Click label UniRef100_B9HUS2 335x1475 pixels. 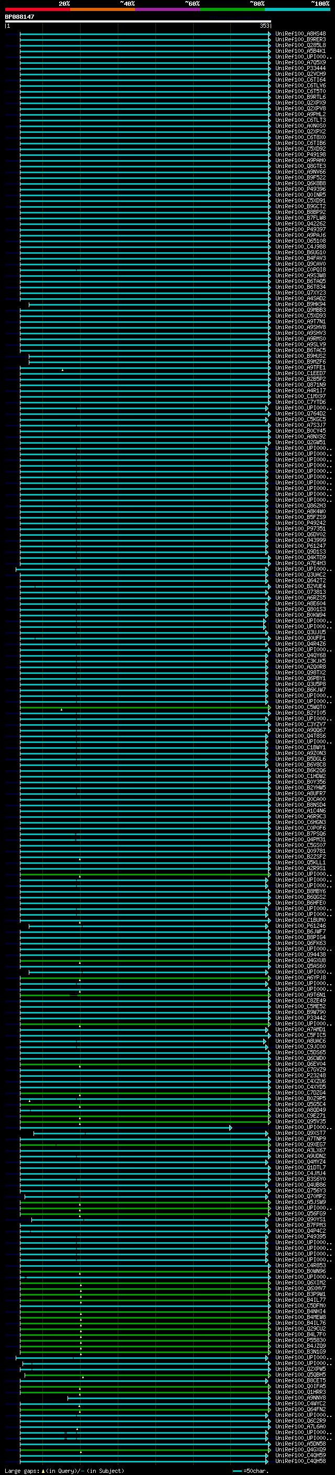point(300,356)
